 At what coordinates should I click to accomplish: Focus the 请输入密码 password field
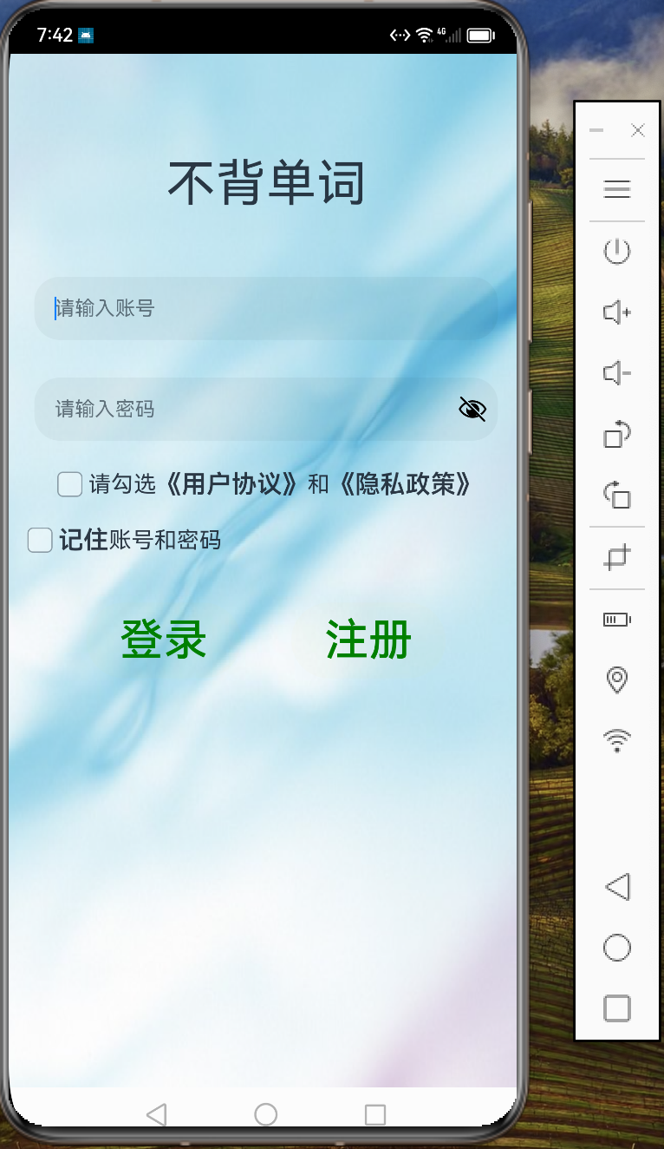click(266, 409)
